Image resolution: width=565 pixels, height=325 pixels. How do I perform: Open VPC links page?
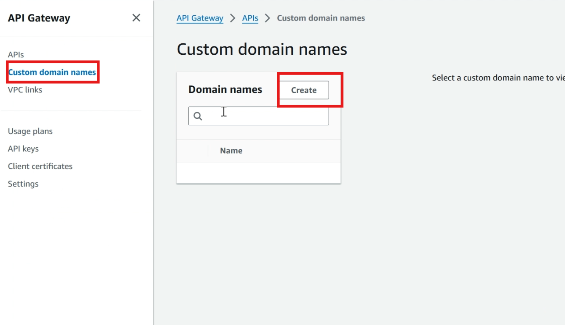pyautogui.click(x=25, y=90)
